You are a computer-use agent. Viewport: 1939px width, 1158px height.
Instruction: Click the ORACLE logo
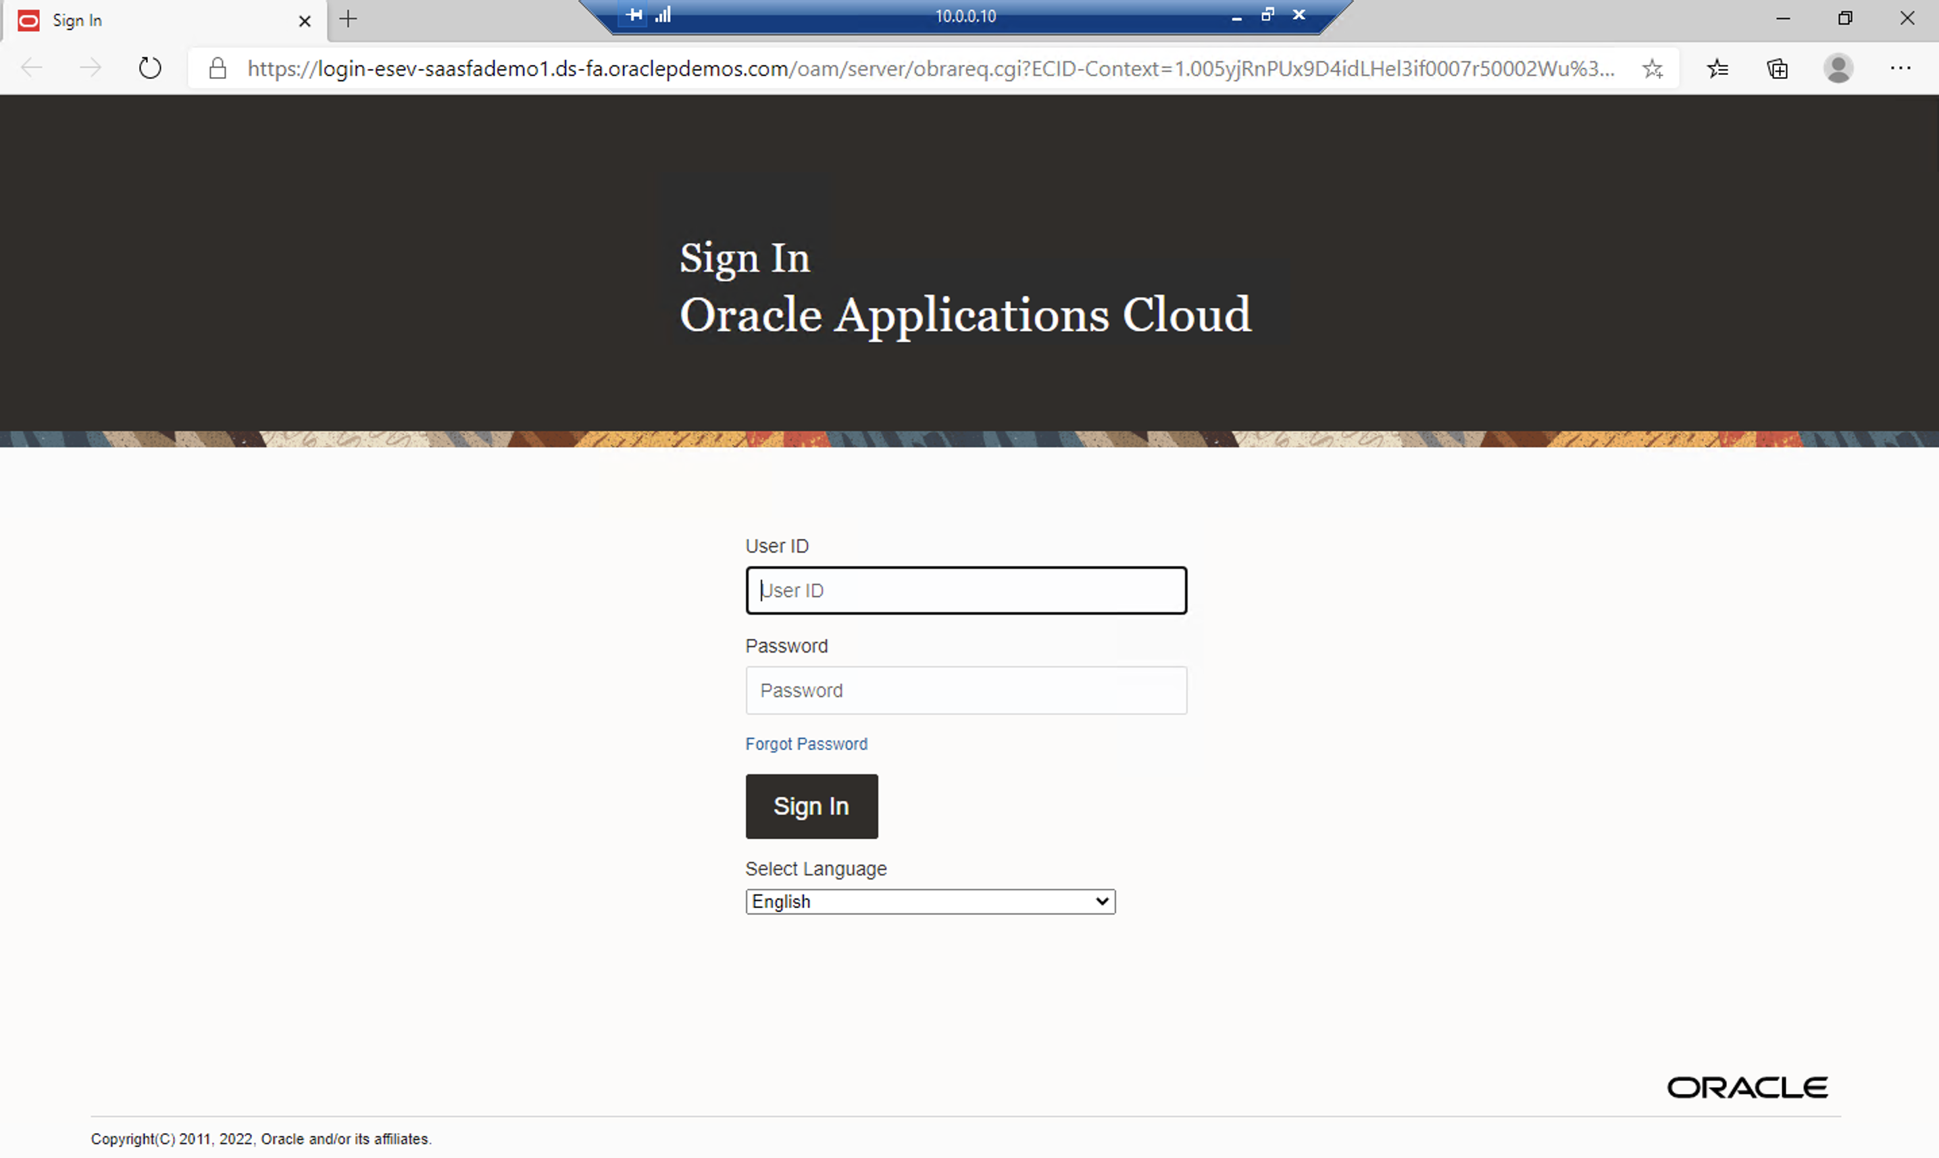click(1747, 1087)
